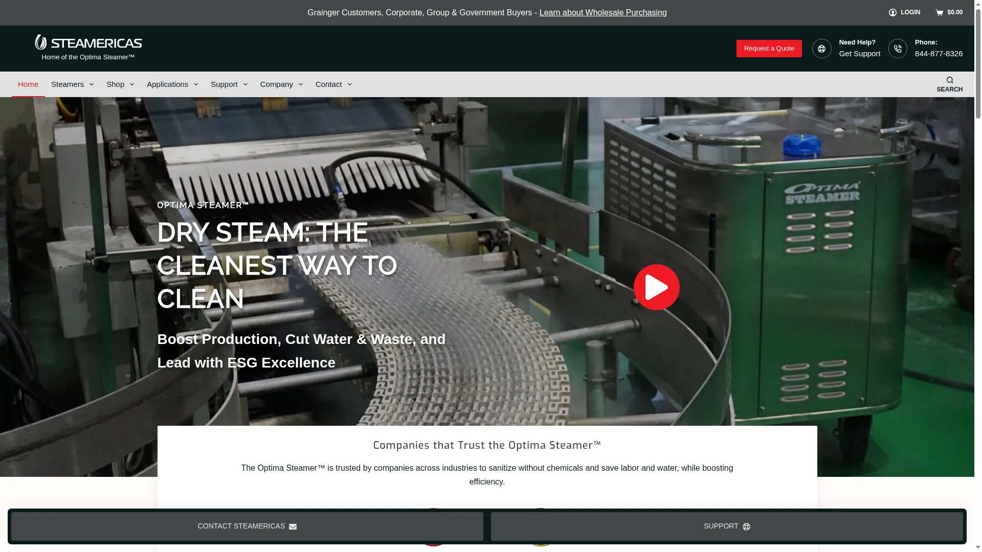Click the SUPPORT bottom bar button
Image resolution: width=982 pixels, height=552 pixels.
point(727,526)
